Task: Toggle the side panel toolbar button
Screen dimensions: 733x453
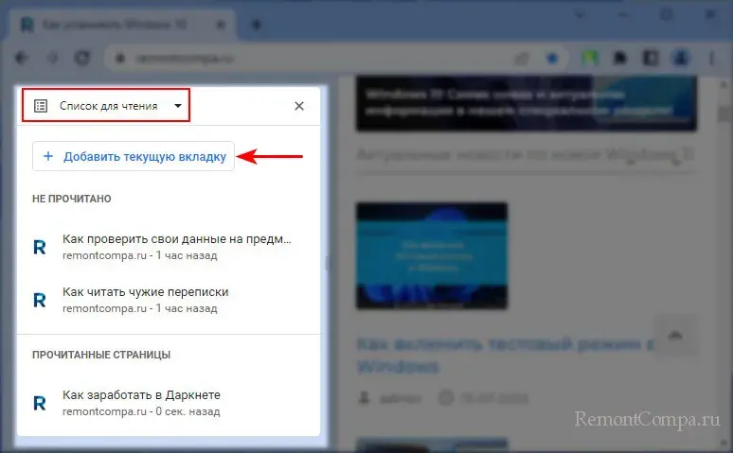Action: click(x=652, y=57)
